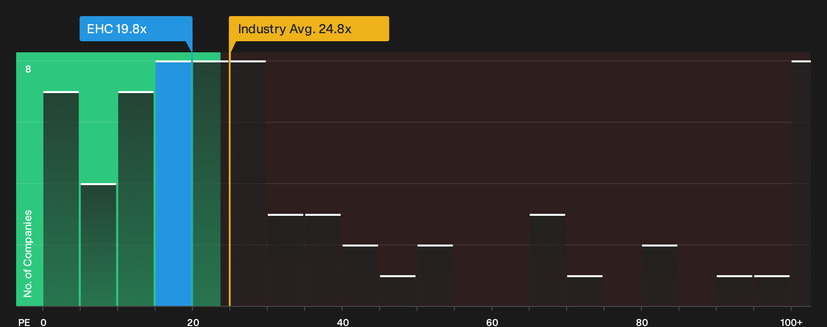Select the short bar at PE 45-50
827x327 pixels.
(398, 291)
